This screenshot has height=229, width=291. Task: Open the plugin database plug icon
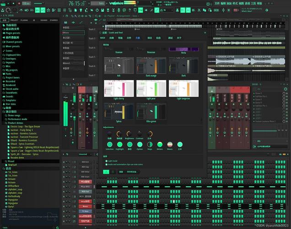click(x=81, y=10)
